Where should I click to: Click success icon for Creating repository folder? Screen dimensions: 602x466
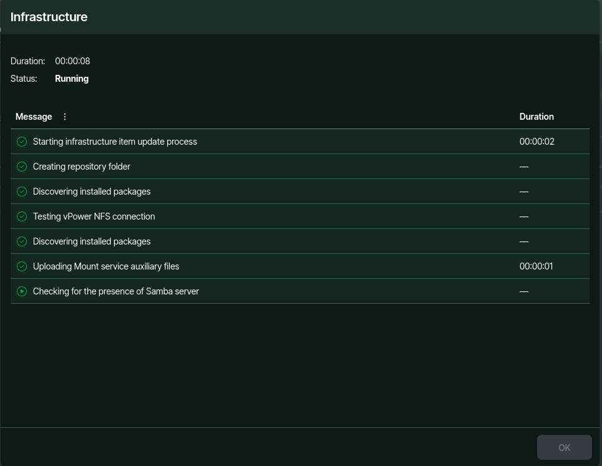pyautogui.click(x=22, y=167)
